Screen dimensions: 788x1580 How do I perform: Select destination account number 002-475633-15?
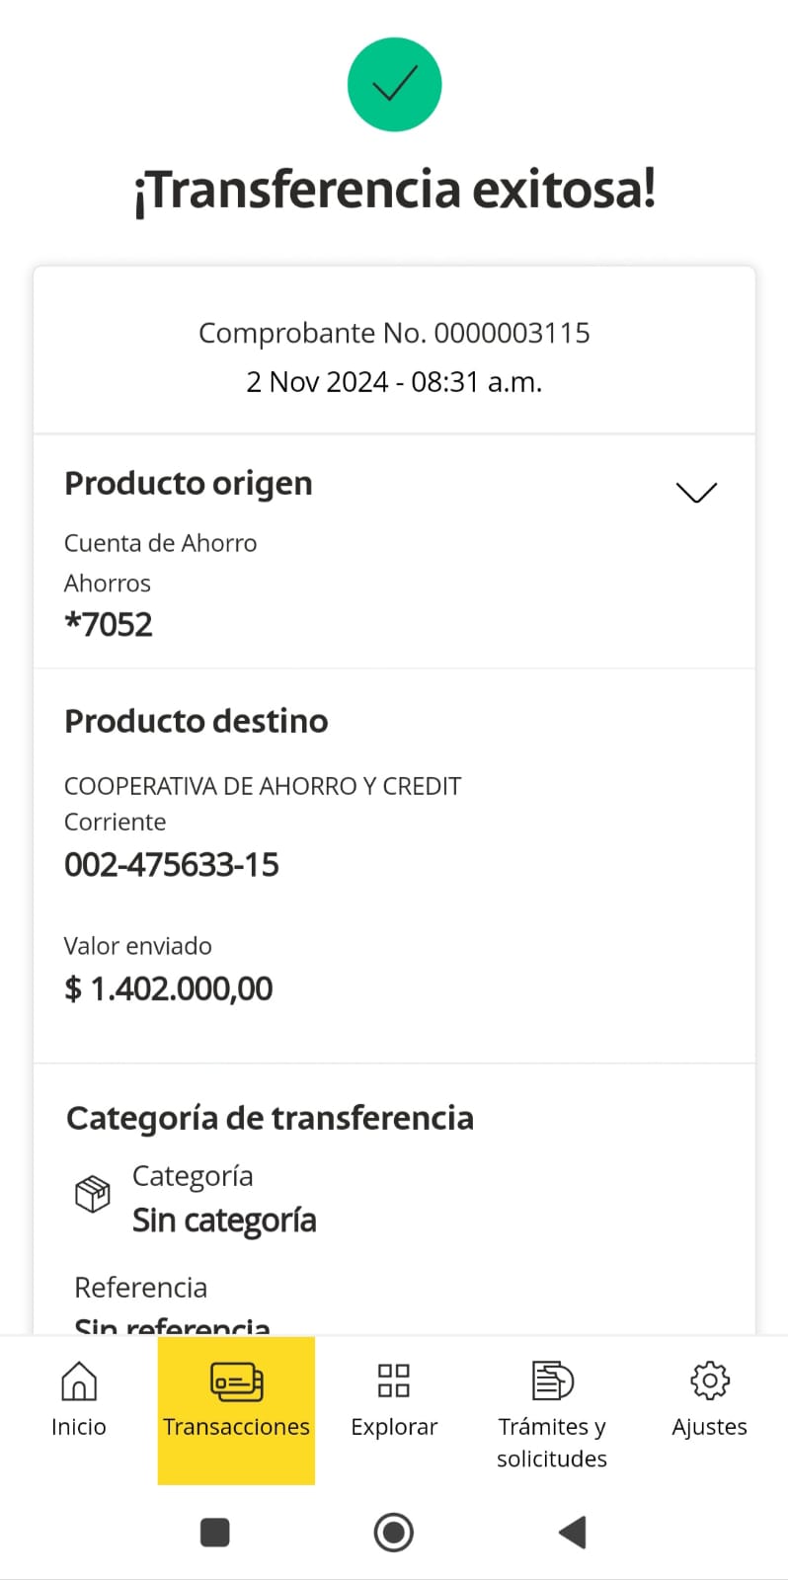(x=172, y=865)
